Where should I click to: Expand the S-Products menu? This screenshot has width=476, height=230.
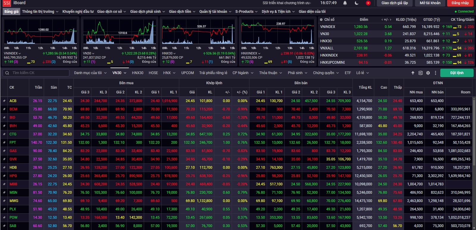(246, 12)
